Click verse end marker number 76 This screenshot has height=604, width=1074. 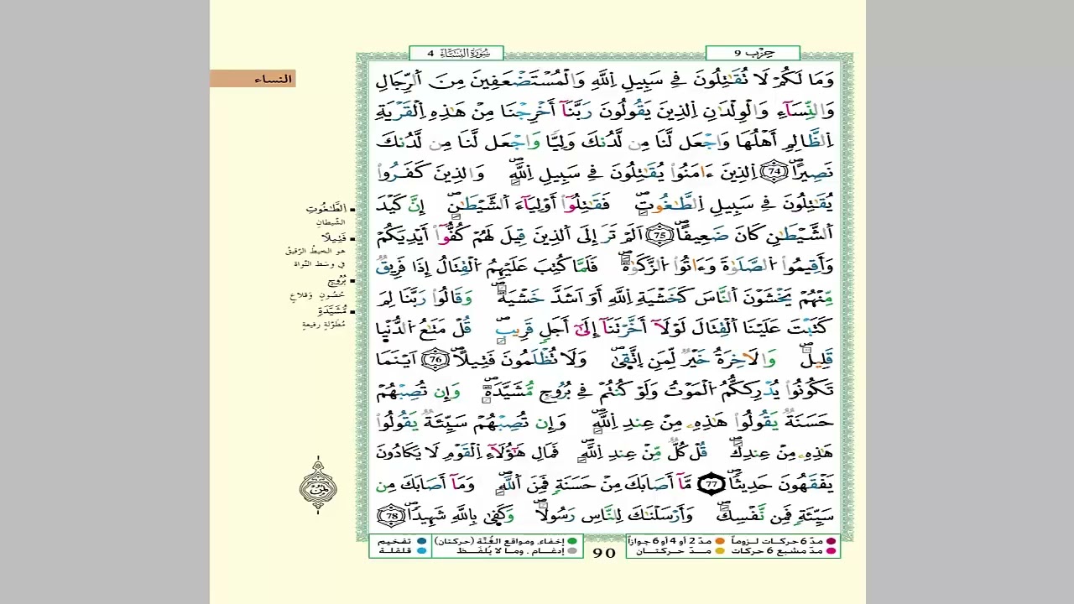pos(435,360)
